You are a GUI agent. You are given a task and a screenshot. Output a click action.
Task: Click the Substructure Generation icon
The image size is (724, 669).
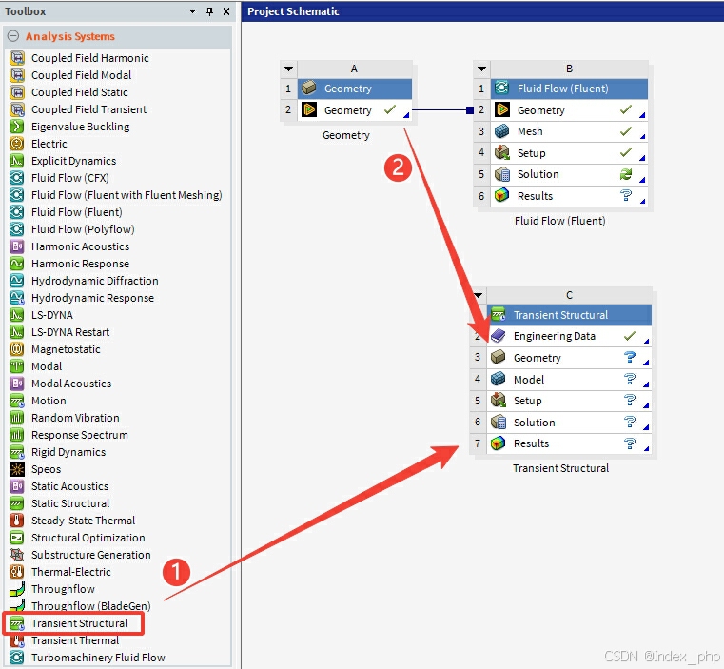pyautogui.click(x=17, y=555)
